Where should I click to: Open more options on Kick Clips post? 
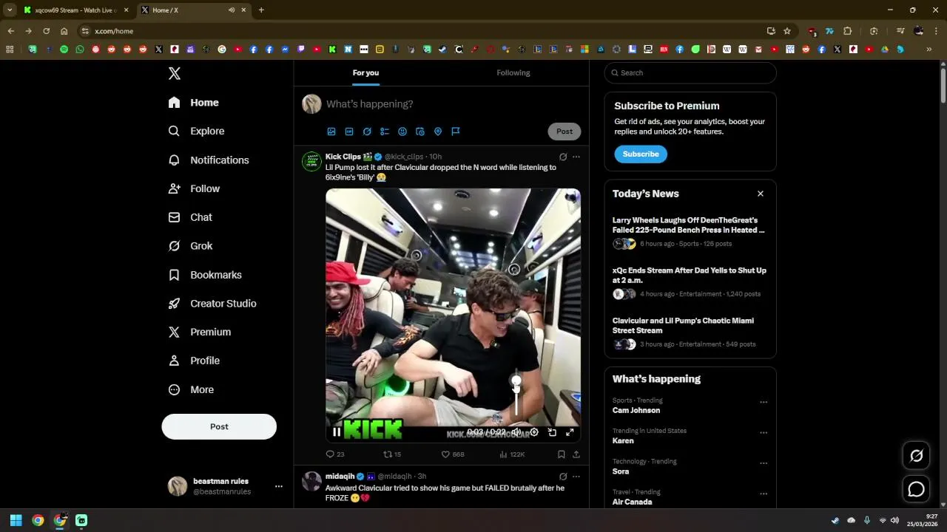click(x=576, y=157)
